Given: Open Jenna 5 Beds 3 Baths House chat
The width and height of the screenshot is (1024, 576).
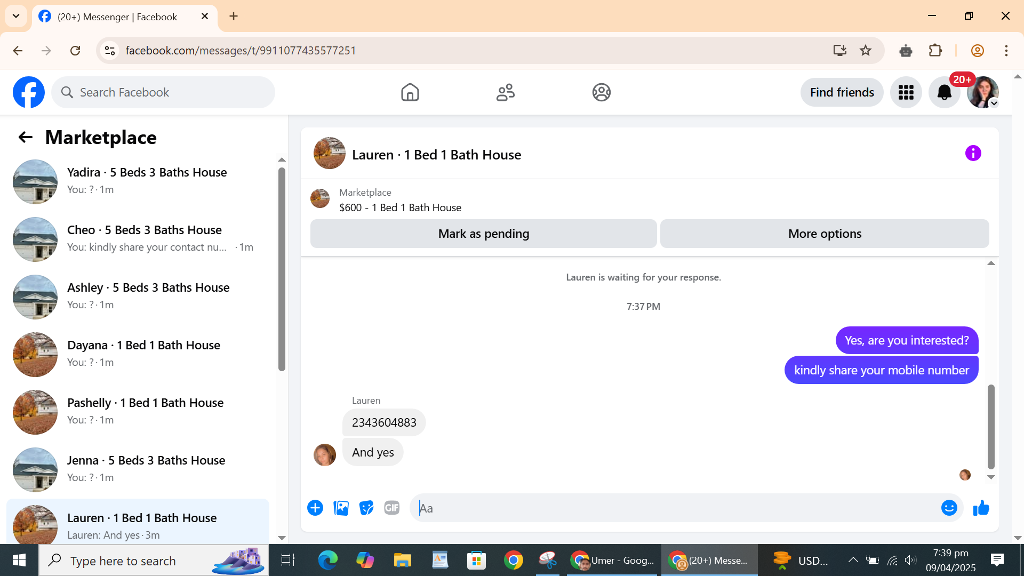Looking at the screenshot, I should point(138,469).
